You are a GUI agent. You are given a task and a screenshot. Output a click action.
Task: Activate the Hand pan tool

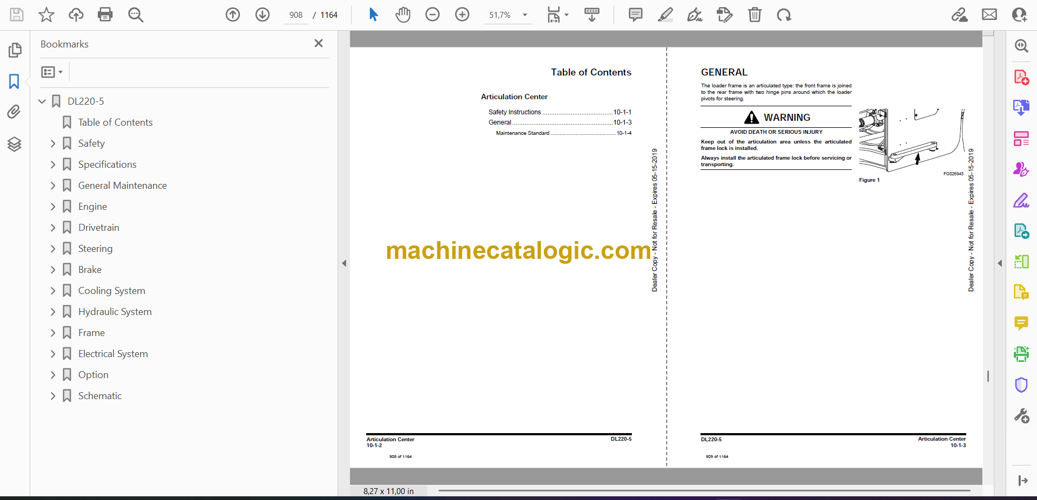403,15
